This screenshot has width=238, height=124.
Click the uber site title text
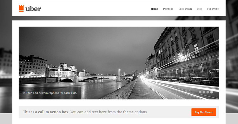(x=33, y=9)
